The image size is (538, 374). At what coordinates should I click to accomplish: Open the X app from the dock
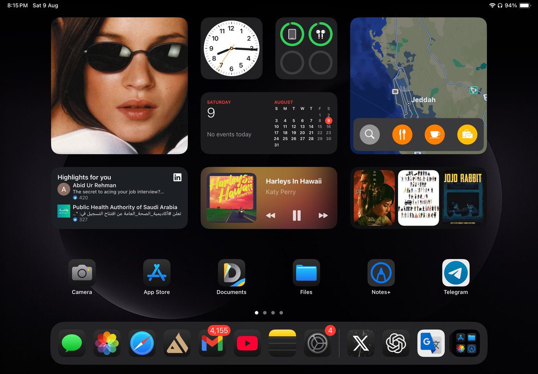point(361,343)
